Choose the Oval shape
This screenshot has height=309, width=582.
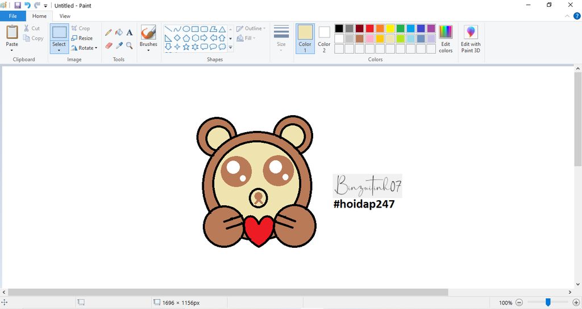click(x=186, y=29)
